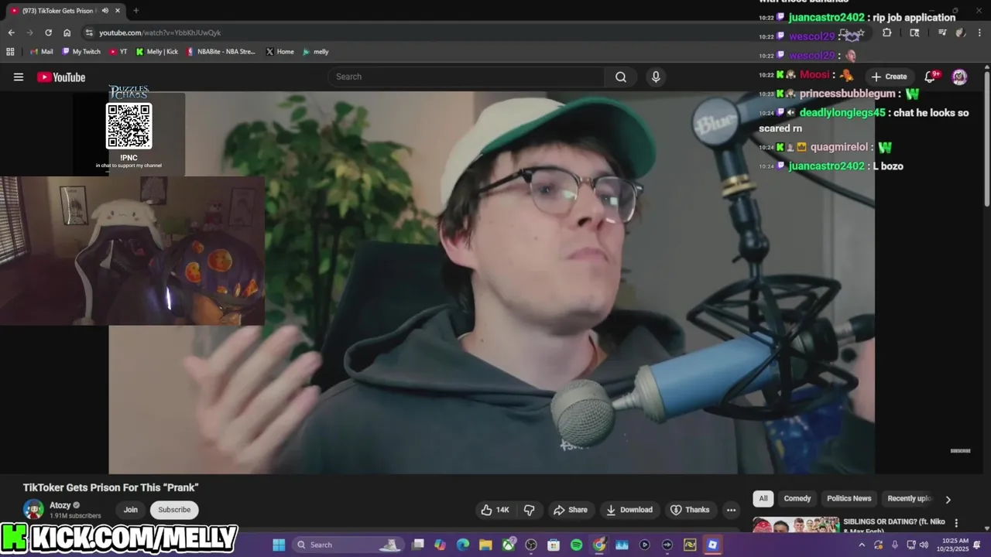
Task: Go back with the browser back arrow
Action: pos(11,32)
